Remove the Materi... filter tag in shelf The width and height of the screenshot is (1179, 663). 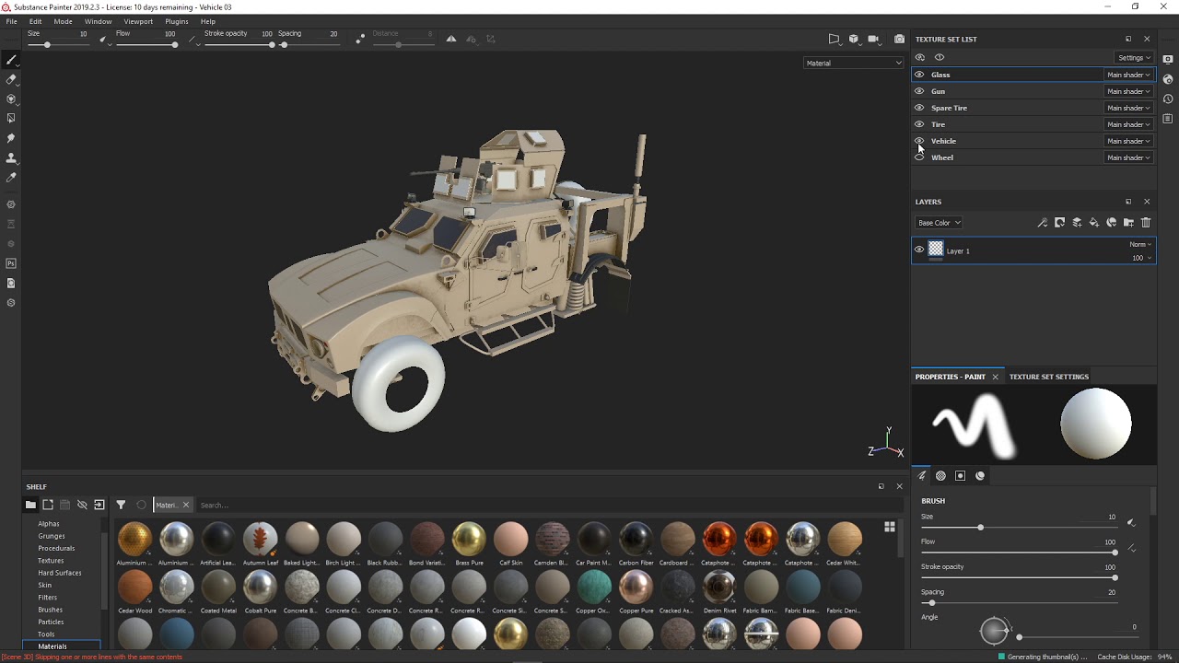[x=185, y=505]
